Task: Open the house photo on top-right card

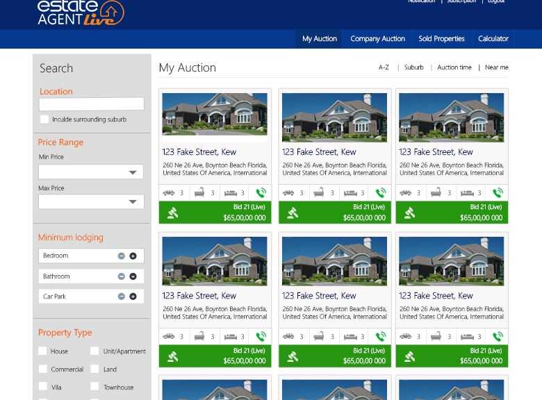Action: (452, 117)
